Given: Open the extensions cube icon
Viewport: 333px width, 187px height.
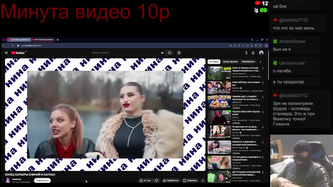Looking at the screenshot, I should pos(266,45).
